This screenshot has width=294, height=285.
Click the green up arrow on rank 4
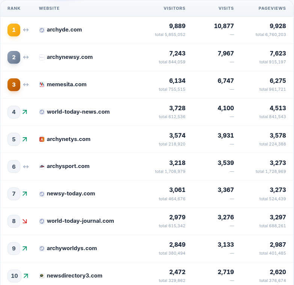click(25, 112)
